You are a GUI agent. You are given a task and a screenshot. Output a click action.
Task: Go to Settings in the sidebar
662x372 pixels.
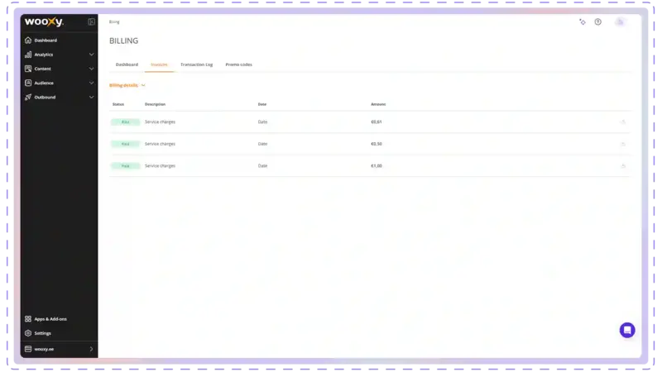tap(42, 333)
